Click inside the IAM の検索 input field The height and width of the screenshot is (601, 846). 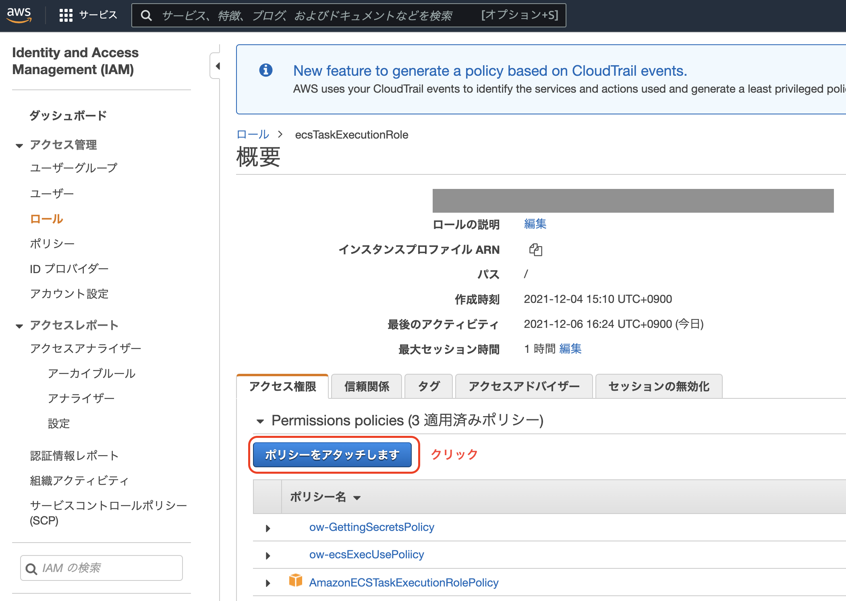click(101, 568)
